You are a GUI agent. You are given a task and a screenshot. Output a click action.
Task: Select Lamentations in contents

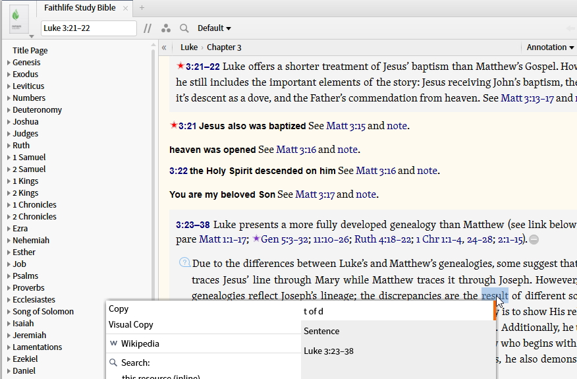[37, 347]
